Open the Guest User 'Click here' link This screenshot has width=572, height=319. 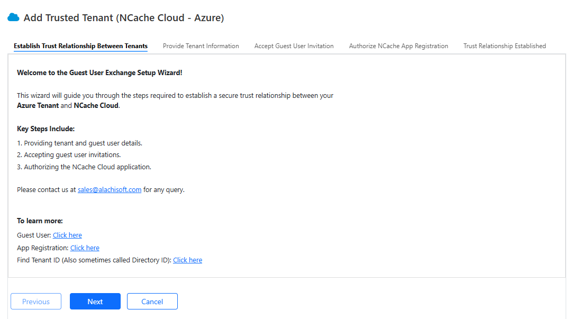[x=67, y=235]
